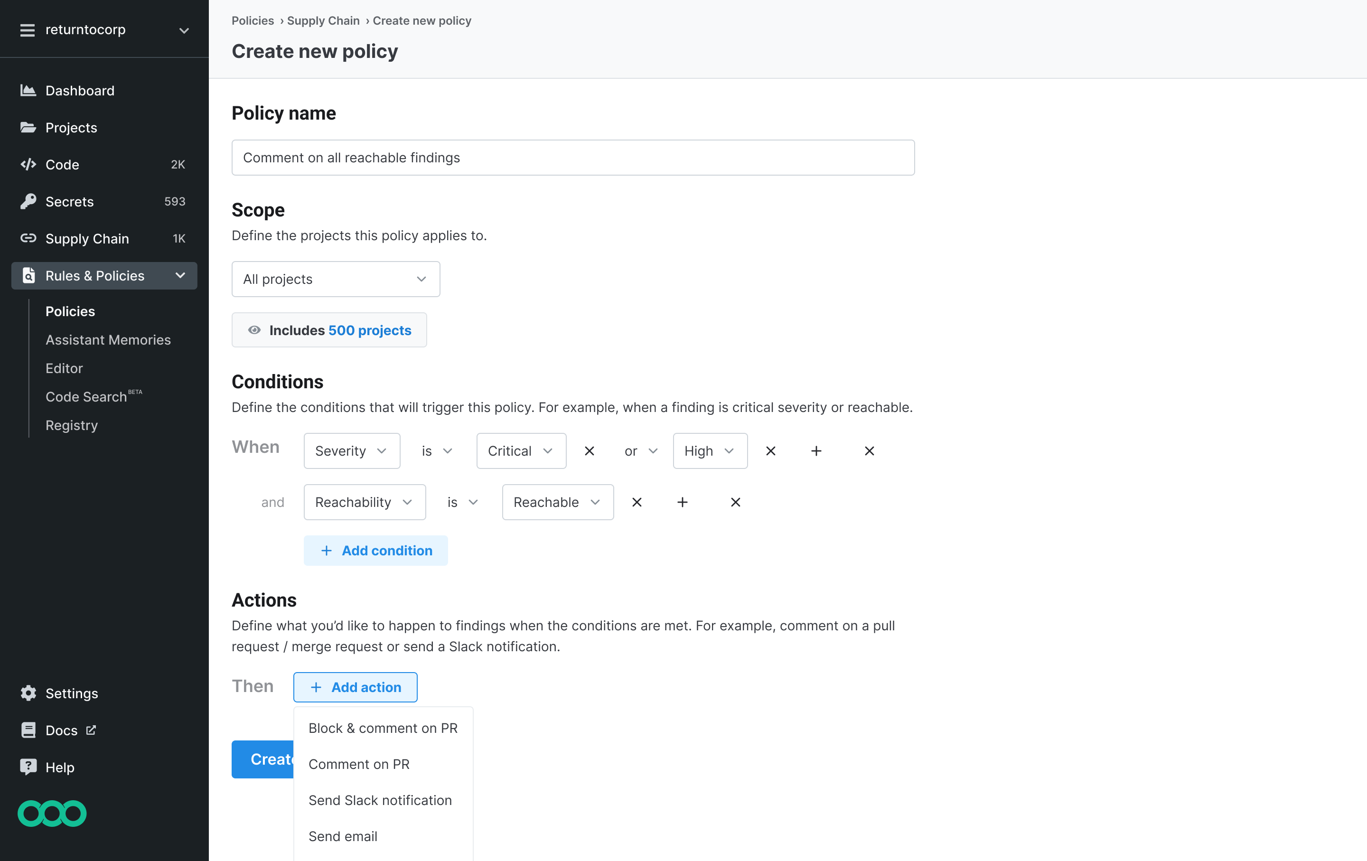The height and width of the screenshot is (861, 1367).
Task: Click the Add condition button
Action: pos(375,551)
